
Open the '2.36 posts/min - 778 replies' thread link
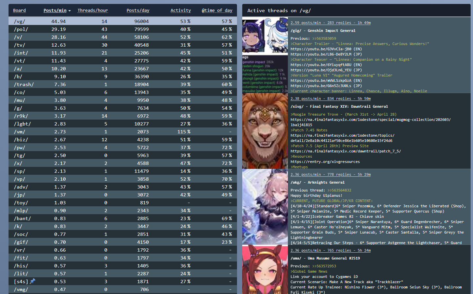pos(331,174)
